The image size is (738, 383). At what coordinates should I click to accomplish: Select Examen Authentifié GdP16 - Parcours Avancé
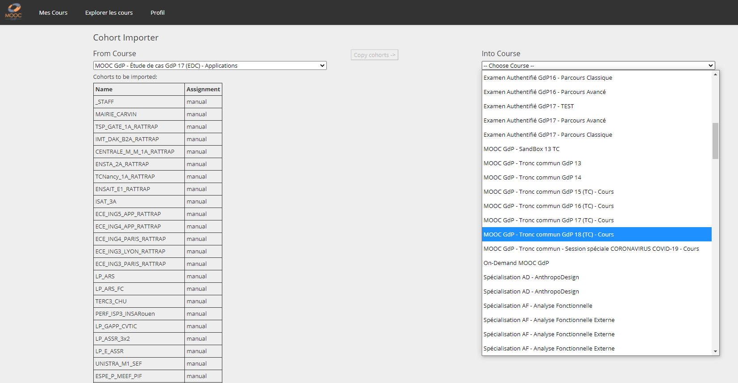coord(544,92)
